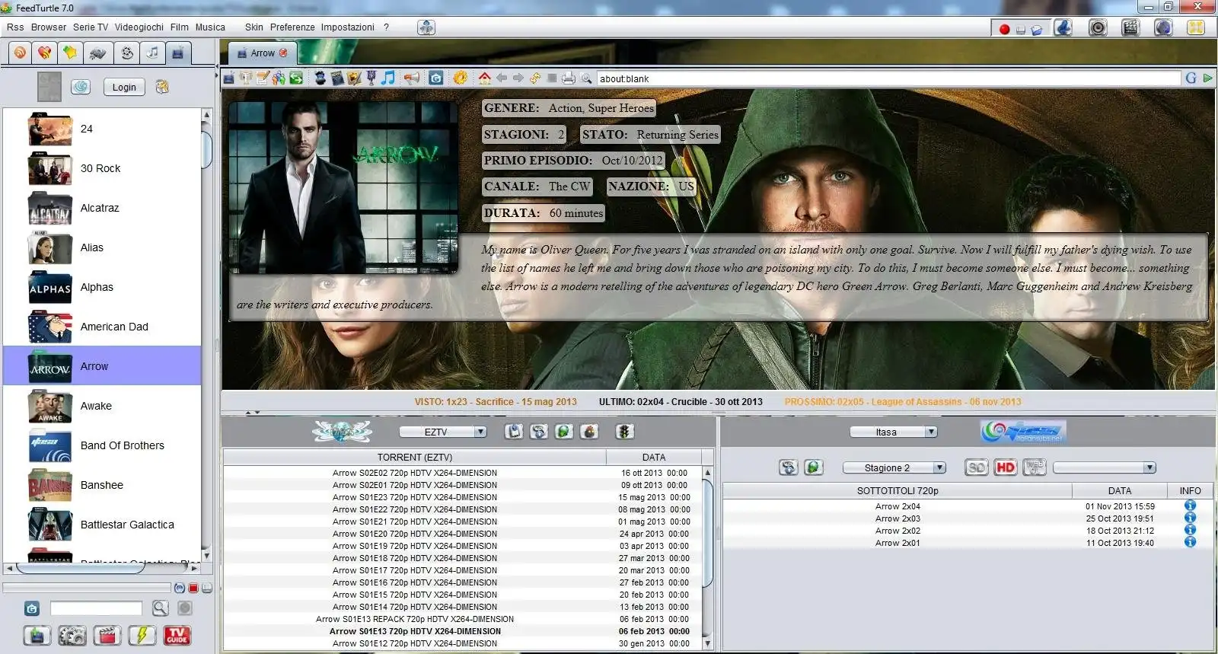Open the EZTV torrent source dropdown
The height and width of the screenshot is (654, 1218).
click(x=443, y=432)
